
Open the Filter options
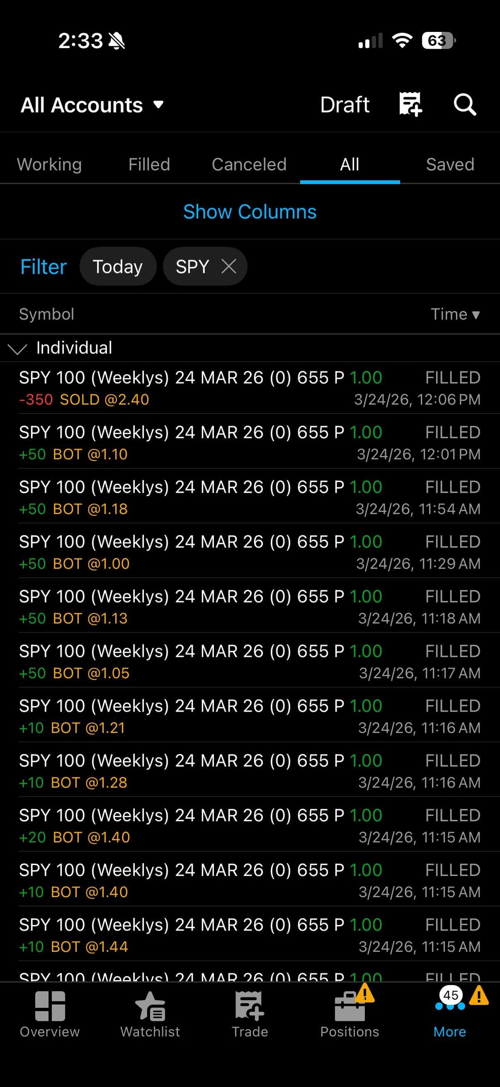click(44, 267)
